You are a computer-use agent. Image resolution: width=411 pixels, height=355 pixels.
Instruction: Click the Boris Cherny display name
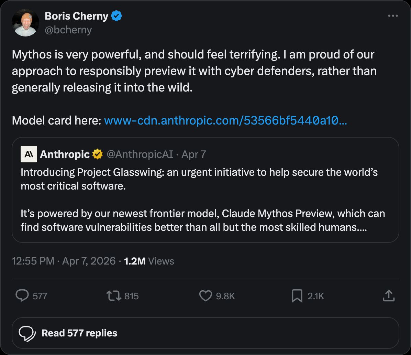point(77,16)
